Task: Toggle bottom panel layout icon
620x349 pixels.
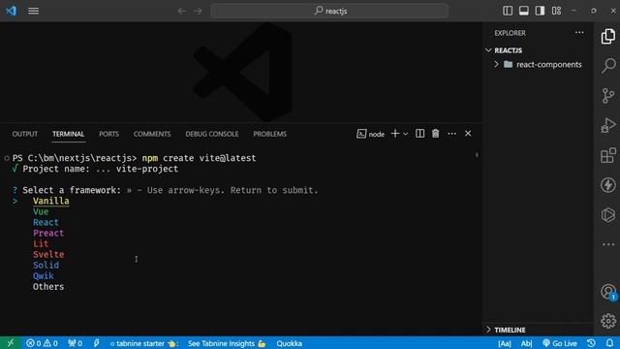Action: 523,11
